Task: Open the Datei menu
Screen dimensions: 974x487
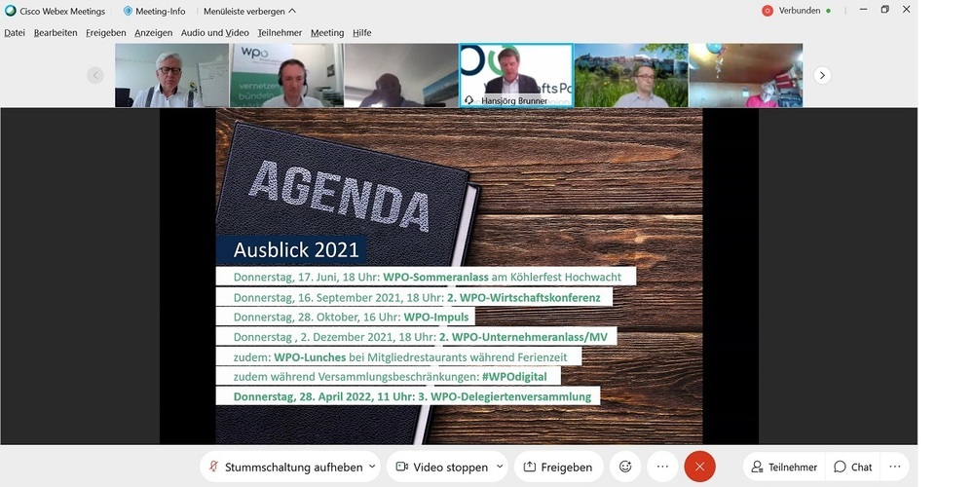Action: coord(15,32)
